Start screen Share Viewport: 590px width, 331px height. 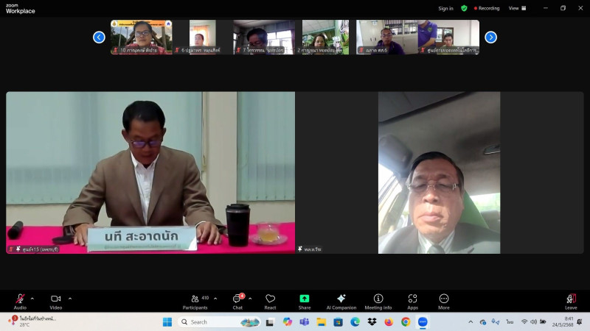pos(305,302)
